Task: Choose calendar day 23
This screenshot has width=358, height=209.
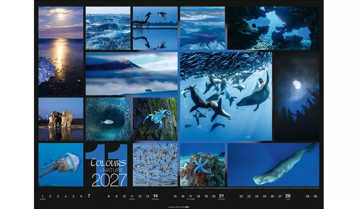Action: pos(249,196)
